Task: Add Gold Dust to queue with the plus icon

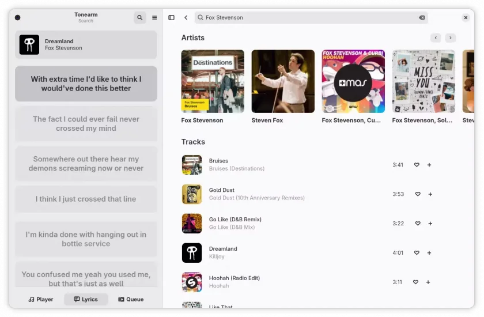Action: (430, 194)
